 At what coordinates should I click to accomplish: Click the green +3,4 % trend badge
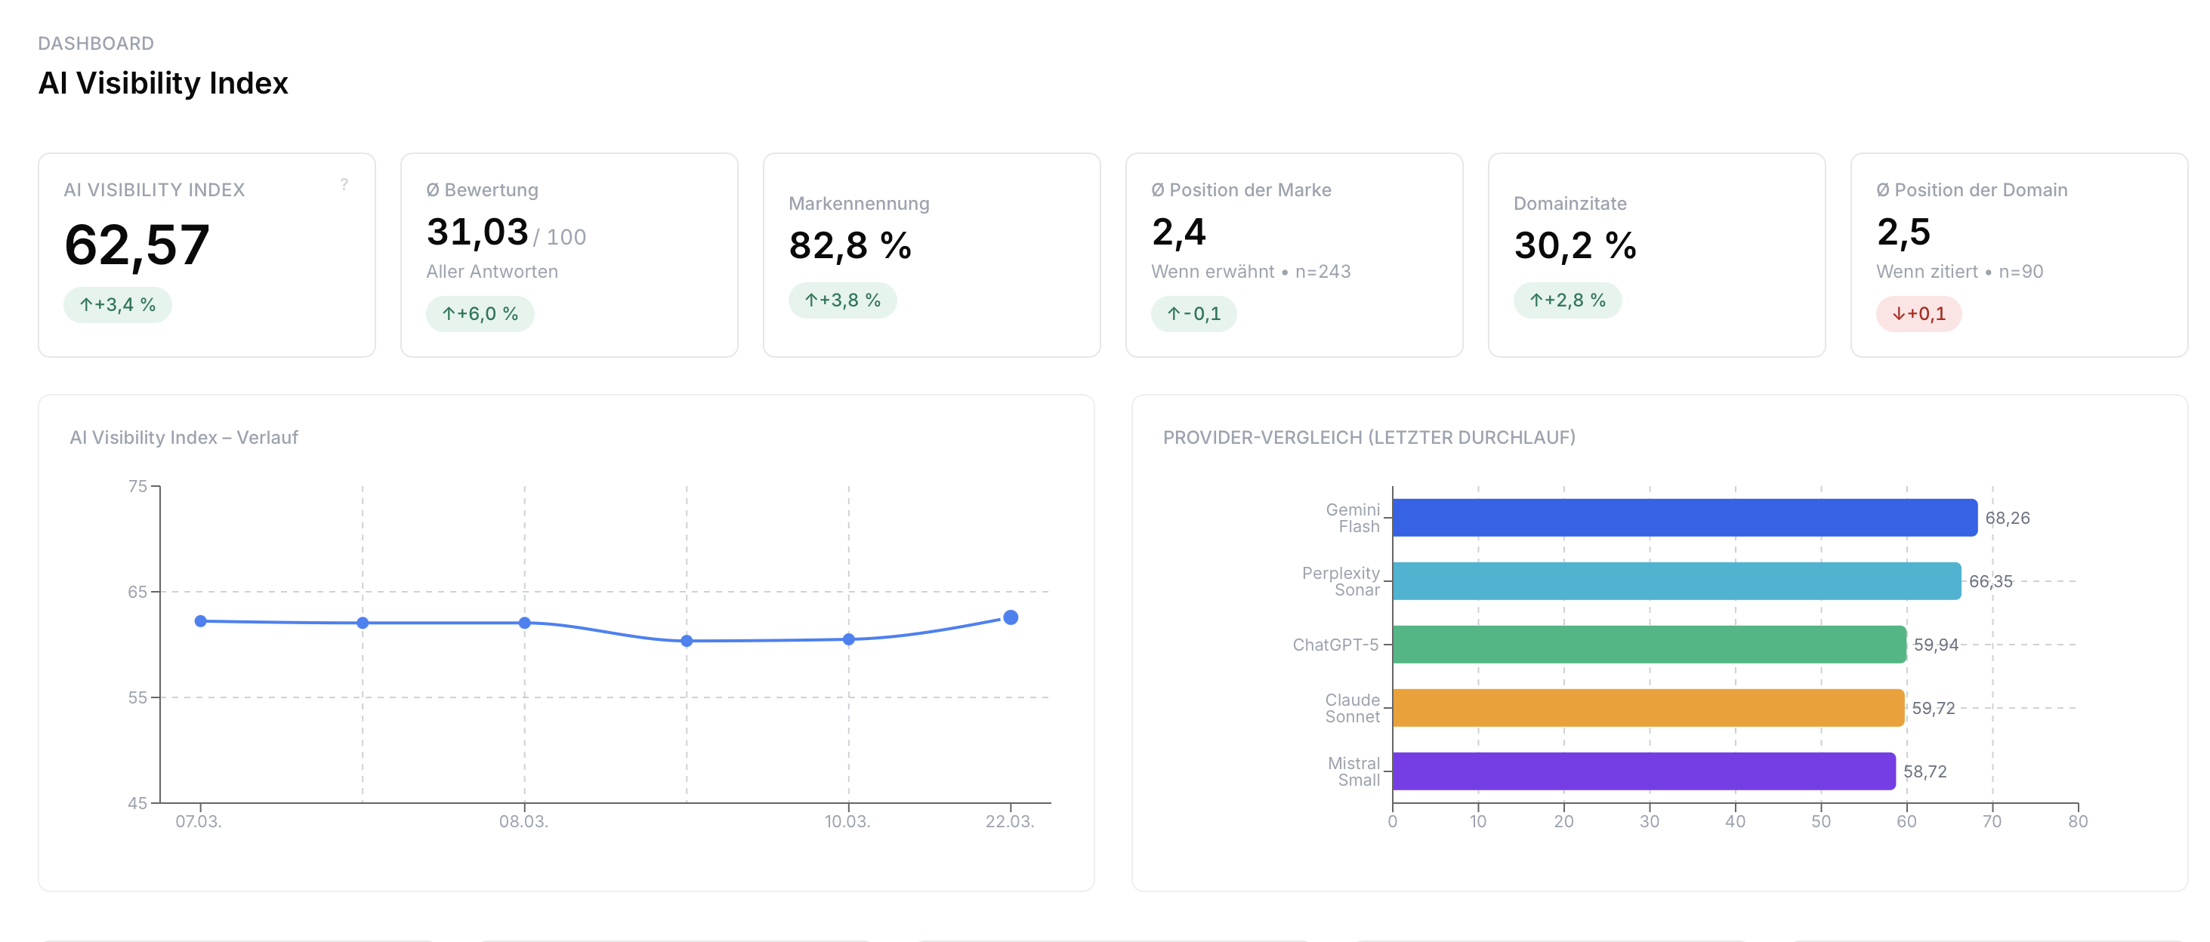(x=116, y=304)
